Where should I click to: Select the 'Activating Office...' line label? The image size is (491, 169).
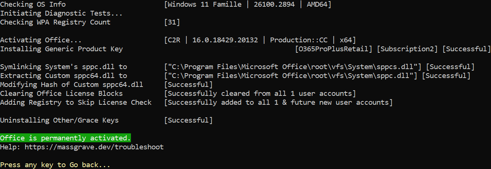point(41,40)
